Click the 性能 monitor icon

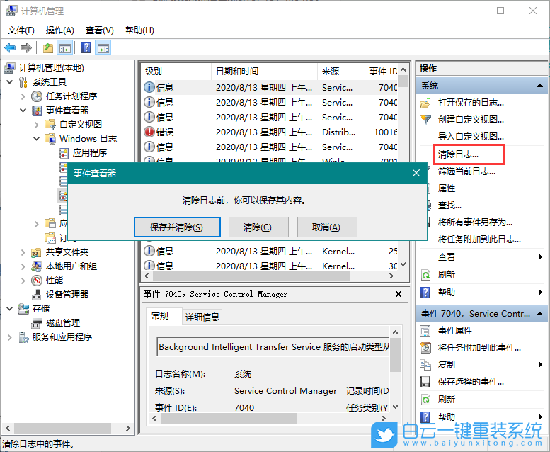(37, 281)
